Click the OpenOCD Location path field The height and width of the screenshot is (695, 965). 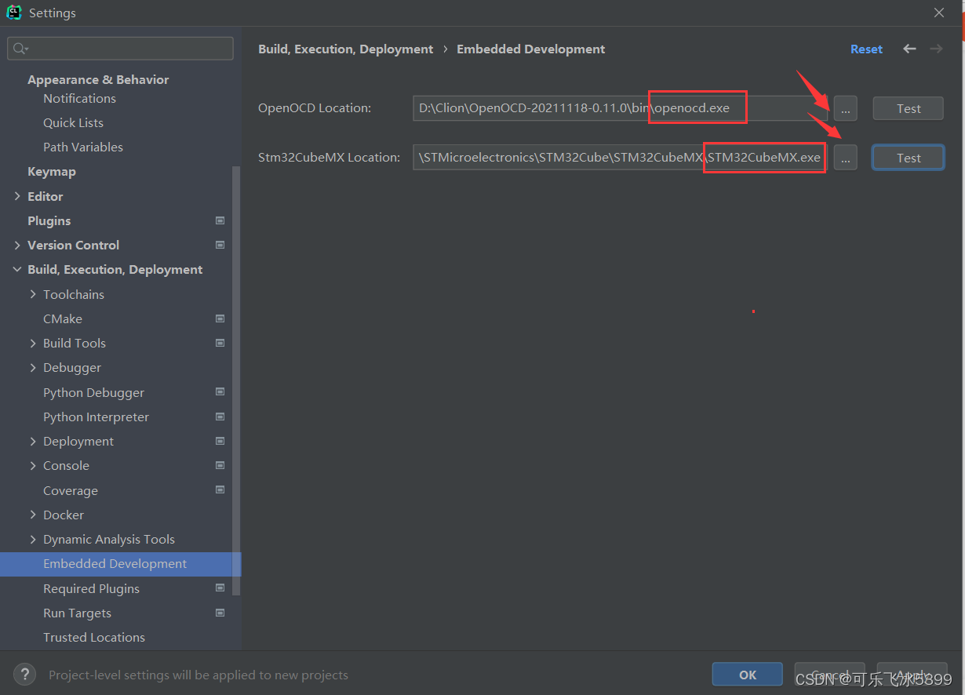(x=621, y=108)
